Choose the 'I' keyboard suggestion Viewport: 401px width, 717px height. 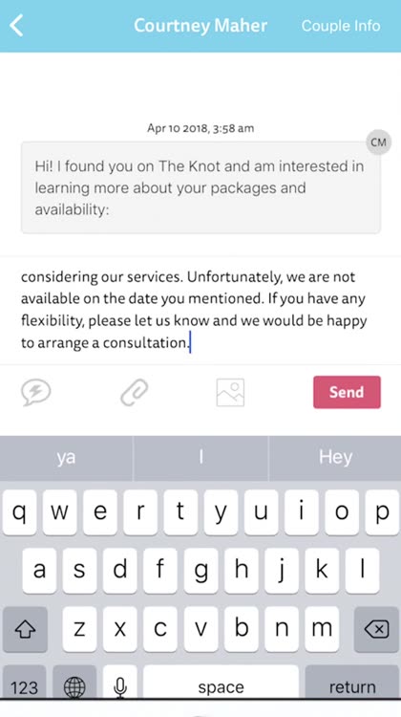click(200, 457)
